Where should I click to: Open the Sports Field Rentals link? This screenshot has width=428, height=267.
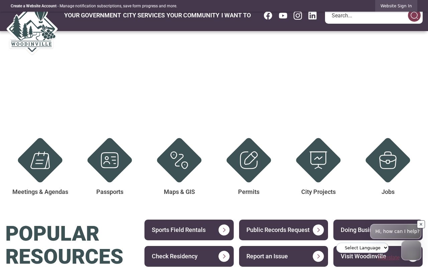tap(189, 230)
